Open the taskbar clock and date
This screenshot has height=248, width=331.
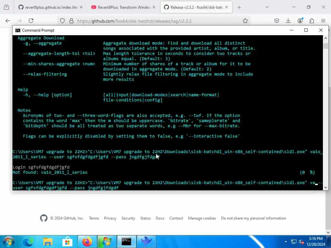point(316,242)
